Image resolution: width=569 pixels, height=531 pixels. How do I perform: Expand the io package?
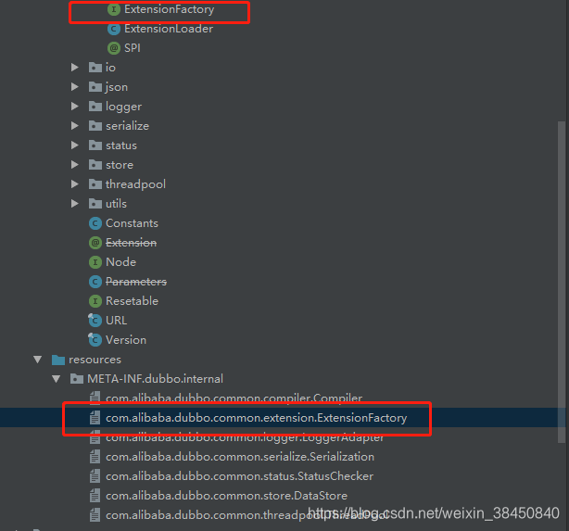click(75, 67)
